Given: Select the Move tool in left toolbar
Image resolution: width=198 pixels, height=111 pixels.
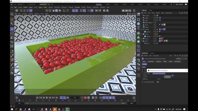Looking at the screenshot, I should (12, 29).
